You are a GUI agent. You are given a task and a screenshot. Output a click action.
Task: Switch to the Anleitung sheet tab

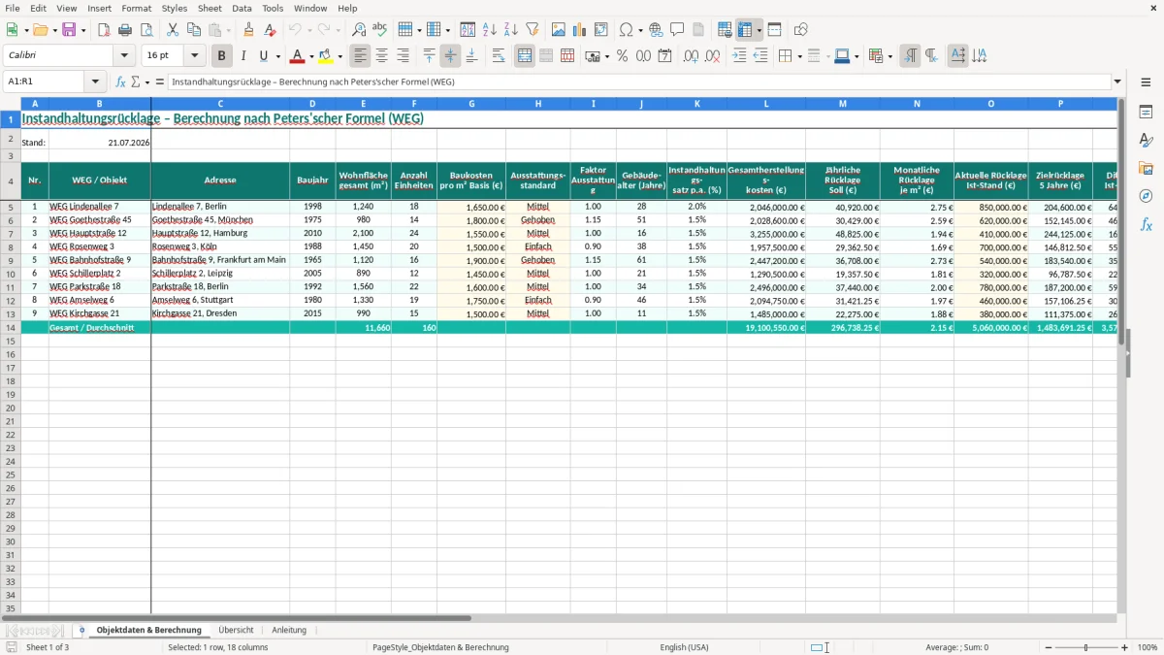[x=289, y=630]
